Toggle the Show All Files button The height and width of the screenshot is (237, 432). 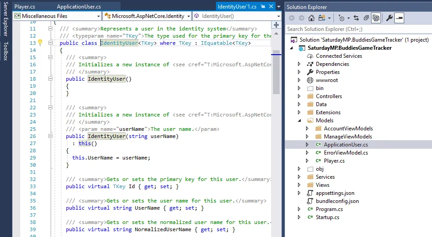[x=376, y=18]
